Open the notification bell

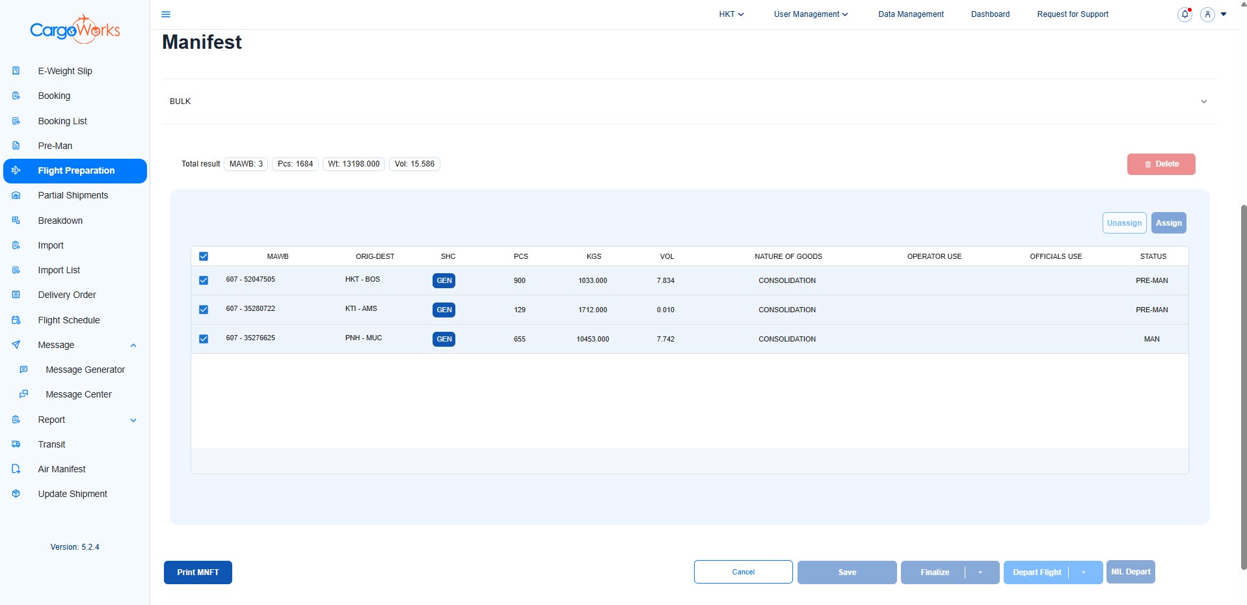coord(1185,14)
